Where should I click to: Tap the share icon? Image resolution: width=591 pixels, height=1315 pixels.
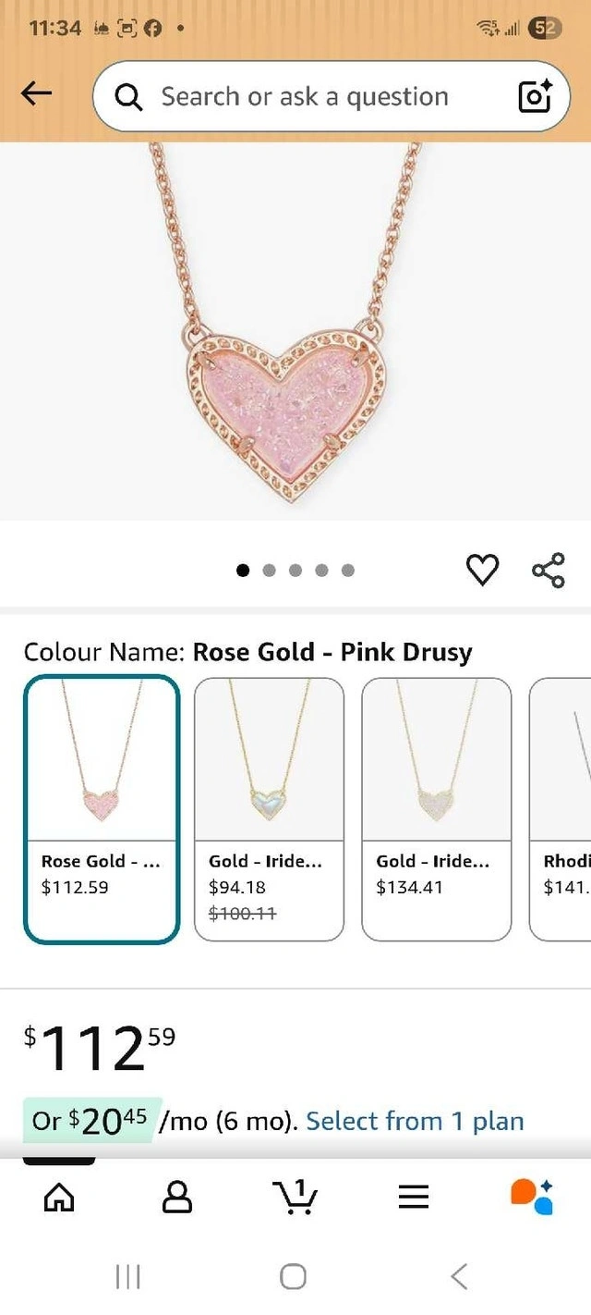pos(549,570)
